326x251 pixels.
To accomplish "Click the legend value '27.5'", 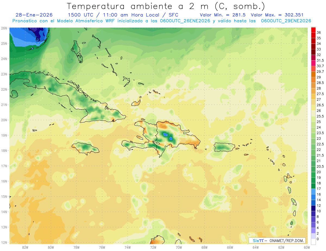I will click(320, 94).
